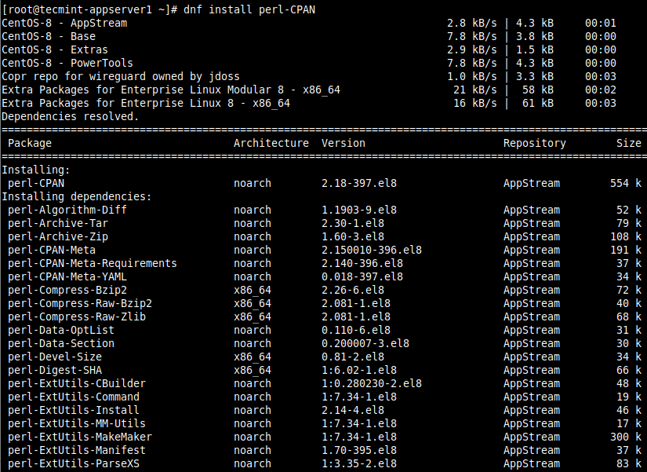Viewport: 647px width, 472px height.
Task: Click the 'Installing dependencies:' heading
Action: tap(77, 196)
